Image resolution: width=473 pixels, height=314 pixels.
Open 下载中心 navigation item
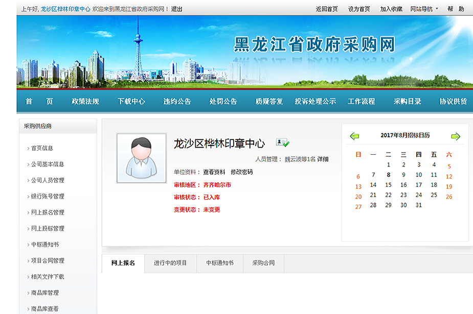[x=131, y=101]
